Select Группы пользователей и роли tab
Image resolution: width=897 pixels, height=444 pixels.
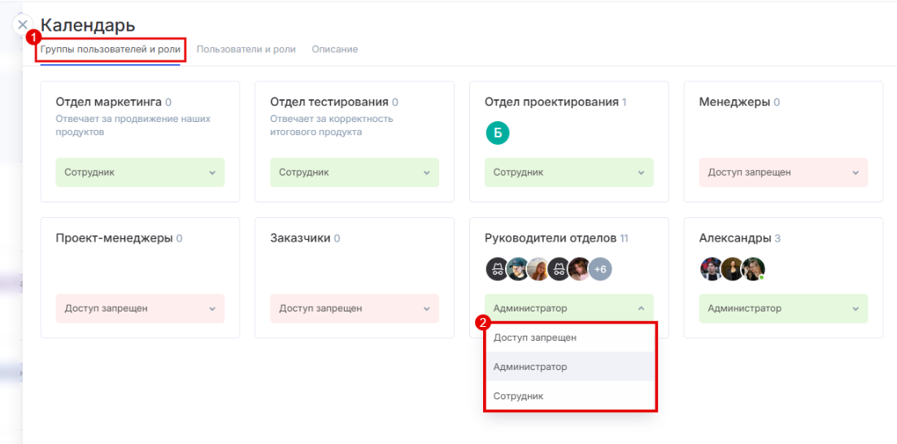tap(111, 50)
